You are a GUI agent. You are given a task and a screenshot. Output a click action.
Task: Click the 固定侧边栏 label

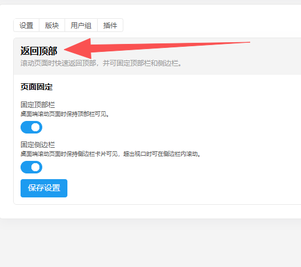(x=38, y=145)
